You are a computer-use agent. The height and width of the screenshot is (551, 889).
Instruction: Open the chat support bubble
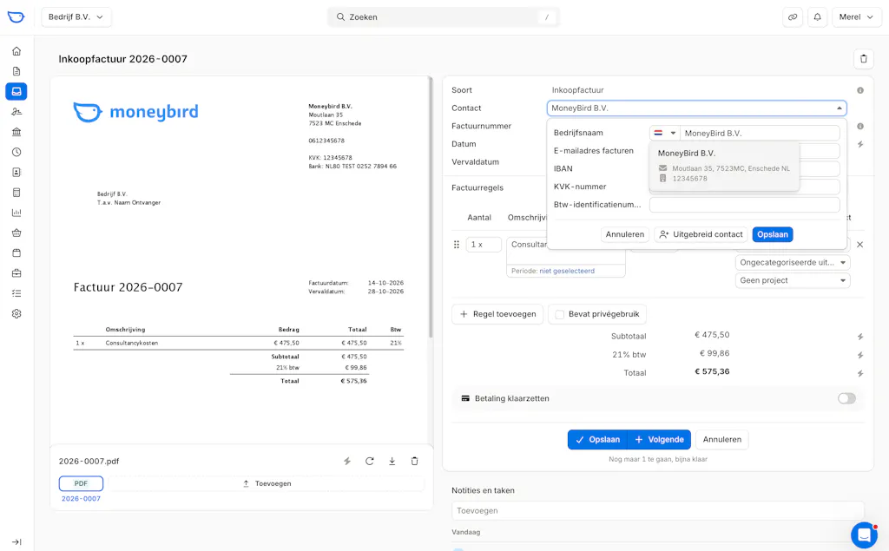coord(864,535)
